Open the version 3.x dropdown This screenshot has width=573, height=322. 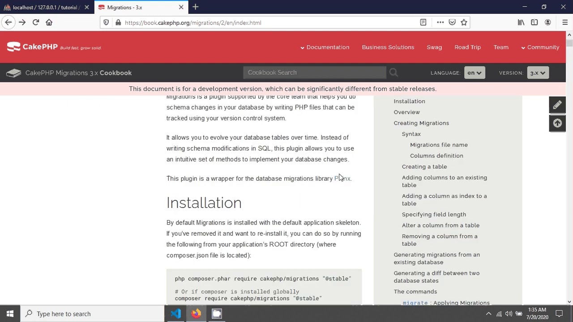click(x=538, y=73)
